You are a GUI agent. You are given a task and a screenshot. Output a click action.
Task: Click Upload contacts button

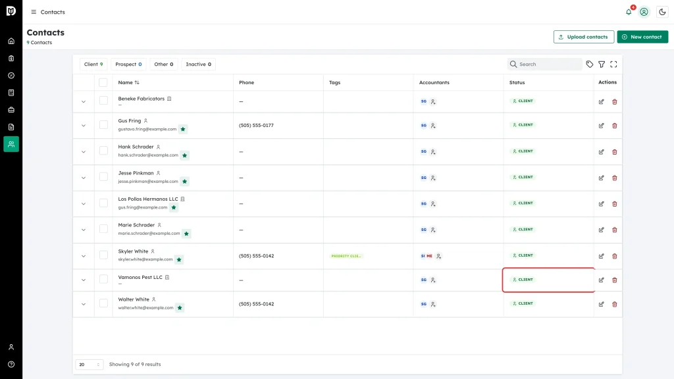click(x=584, y=37)
